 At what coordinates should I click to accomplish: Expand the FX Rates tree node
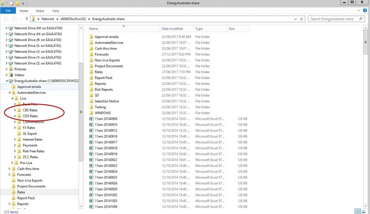pos(15,128)
